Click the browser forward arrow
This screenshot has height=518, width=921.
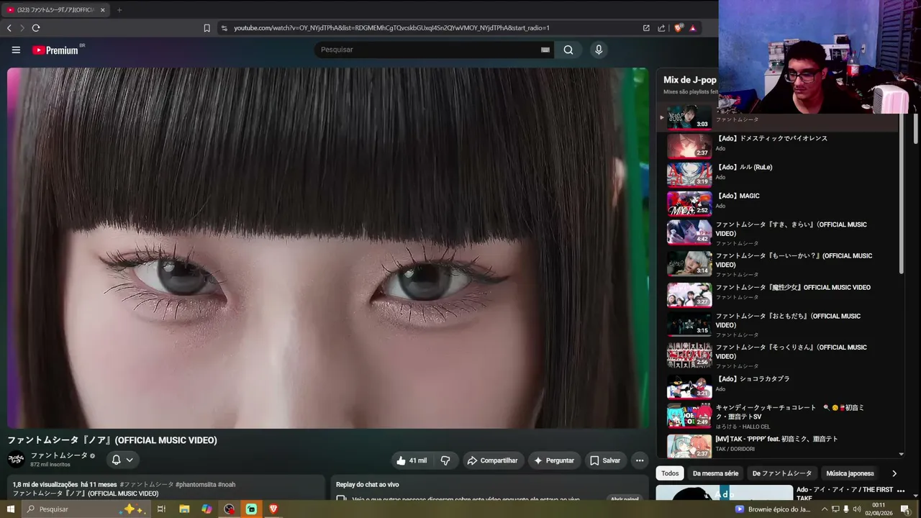22,28
